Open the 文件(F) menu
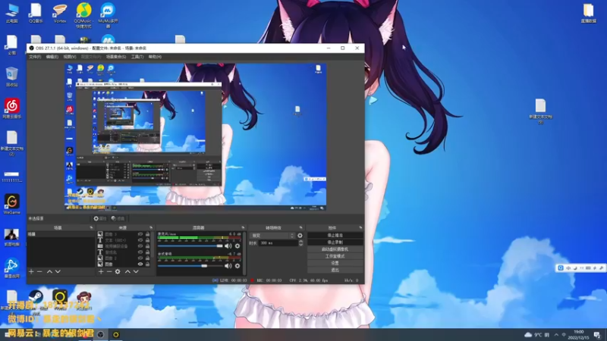This screenshot has height=341, width=607. (35, 57)
